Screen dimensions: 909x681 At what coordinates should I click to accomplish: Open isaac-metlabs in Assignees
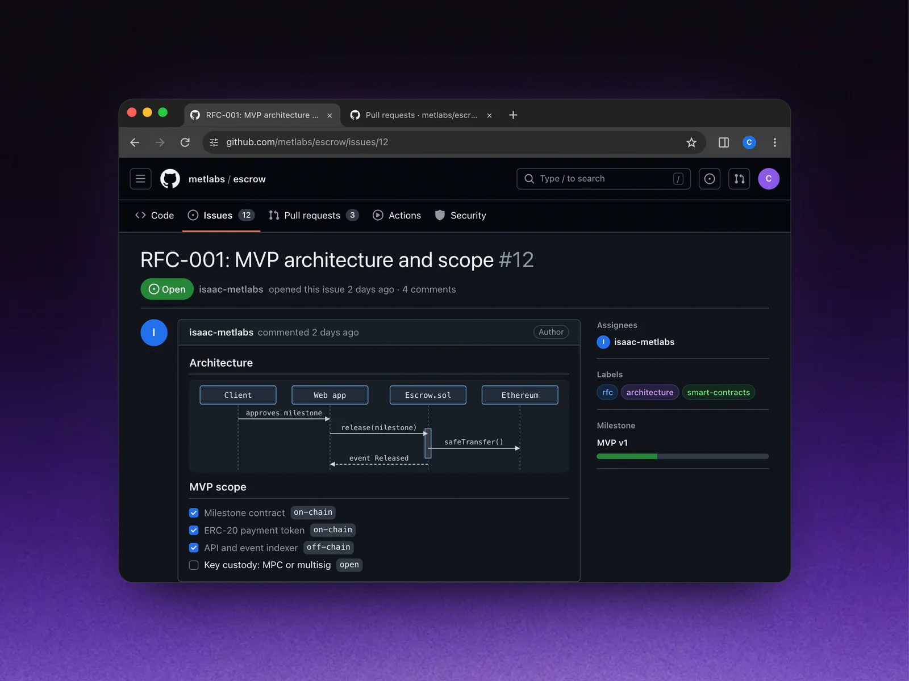pos(644,342)
